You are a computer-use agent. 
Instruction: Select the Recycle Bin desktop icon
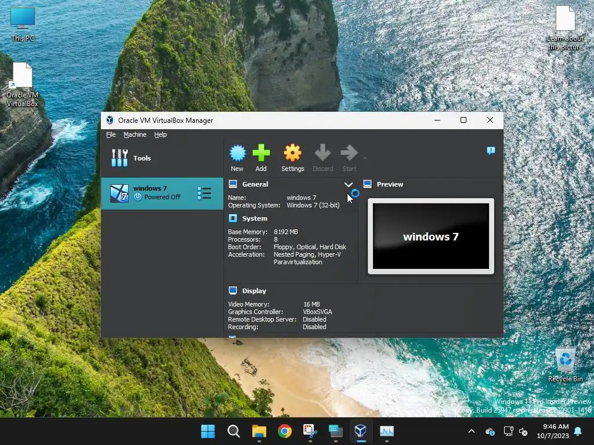pyautogui.click(x=565, y=366)
